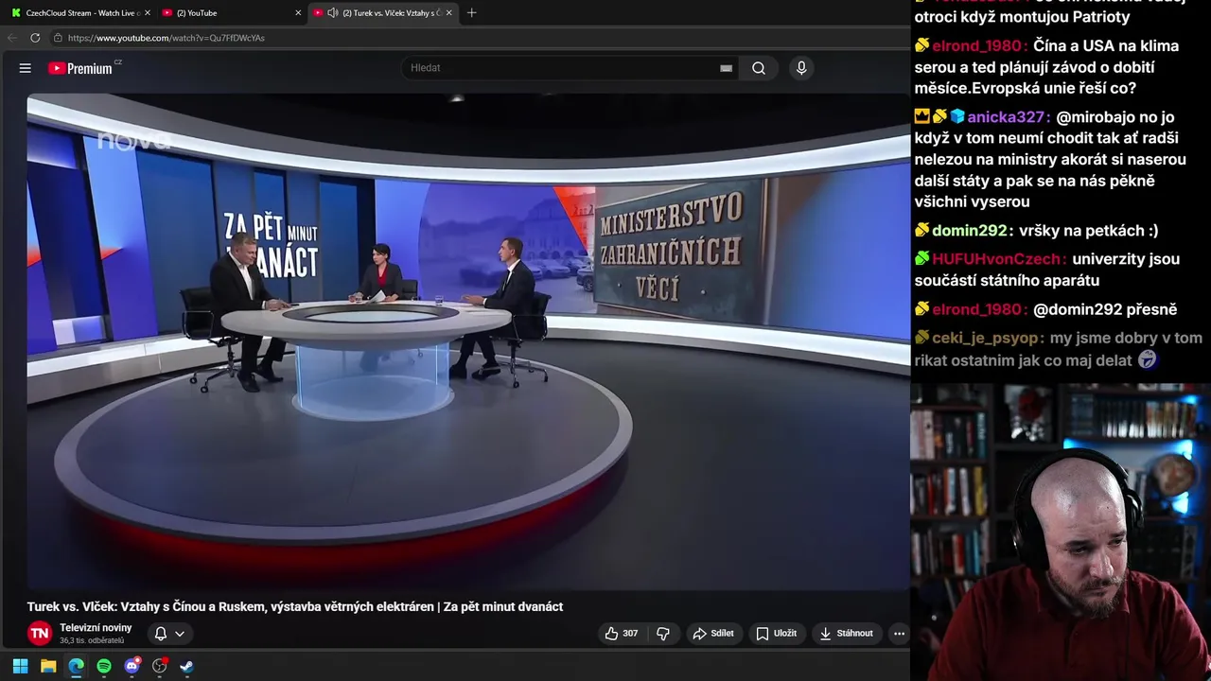Open the on-screen keyboard icon in search box

pos(726,68)
